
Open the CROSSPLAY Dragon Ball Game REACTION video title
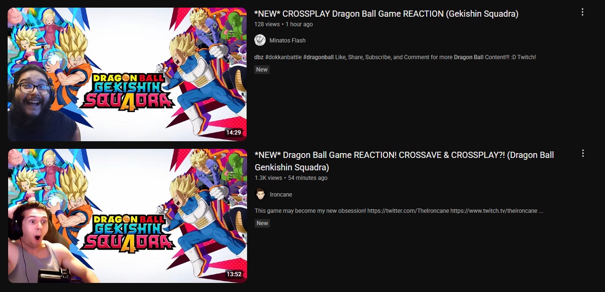tap(386, 14)
